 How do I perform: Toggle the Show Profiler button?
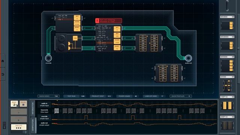click(181, 96)
